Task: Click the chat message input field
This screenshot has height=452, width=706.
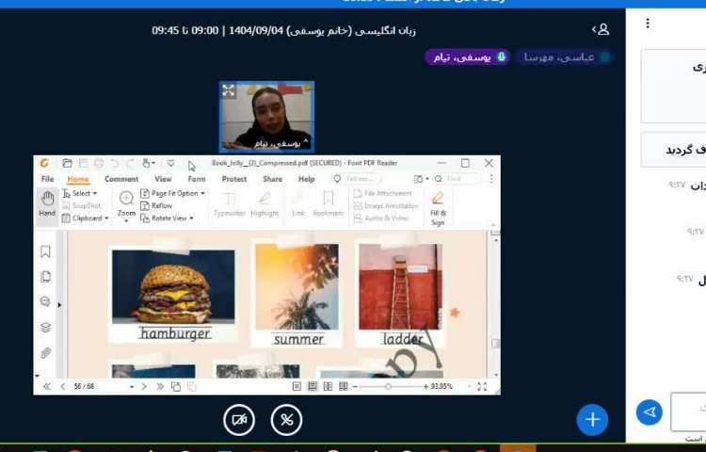Action: tap(688, 412)
